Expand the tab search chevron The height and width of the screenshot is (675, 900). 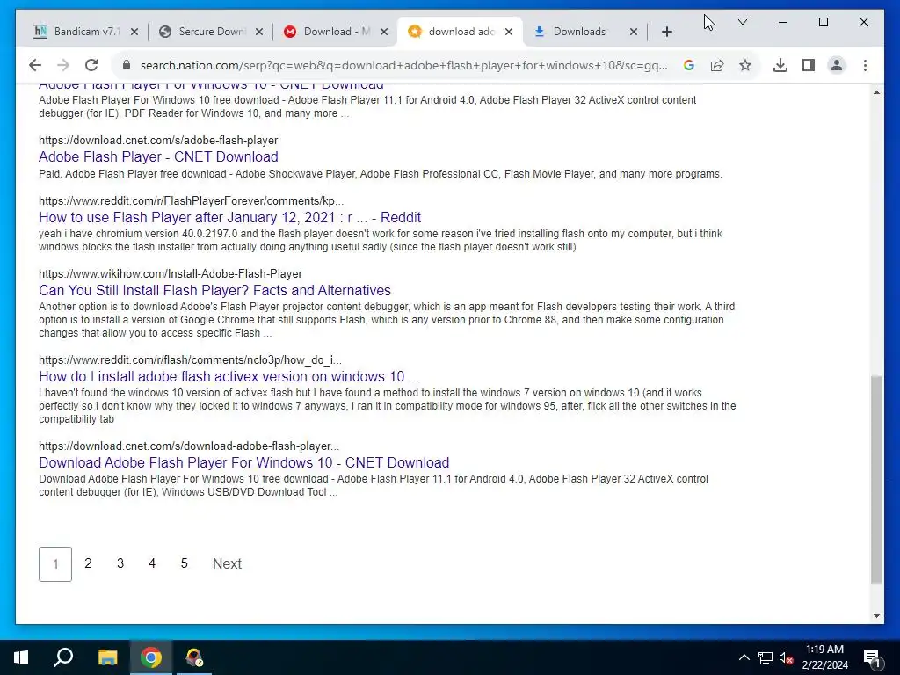[742, 22]
